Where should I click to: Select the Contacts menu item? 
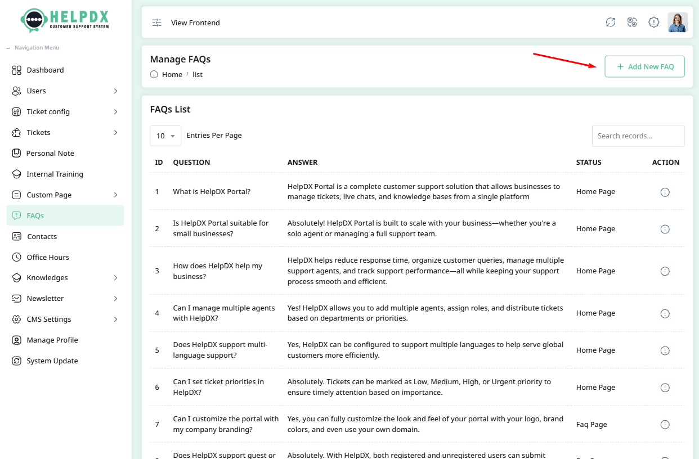(65, 236)
